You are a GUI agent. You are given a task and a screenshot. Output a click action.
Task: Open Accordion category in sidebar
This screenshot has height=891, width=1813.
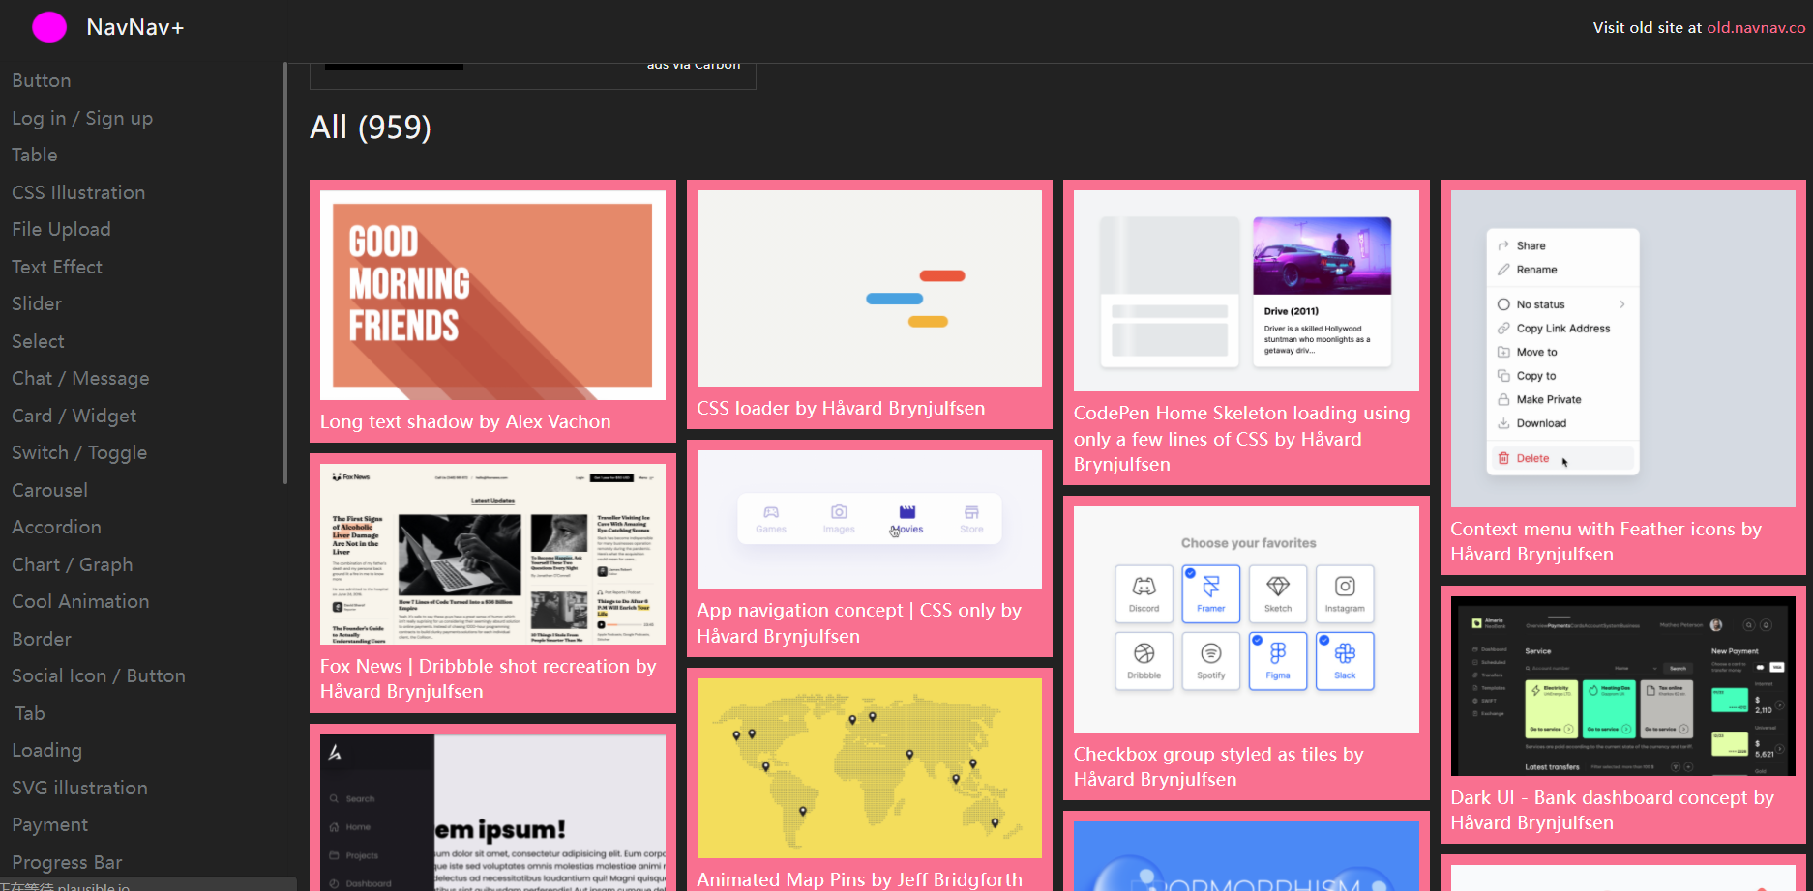pos(56,527)
